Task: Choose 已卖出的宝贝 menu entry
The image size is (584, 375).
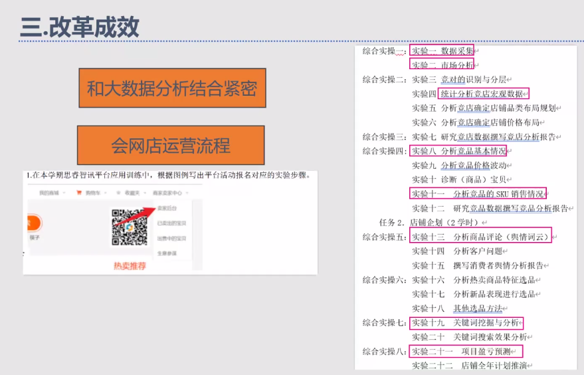Action: click(171, 223)
